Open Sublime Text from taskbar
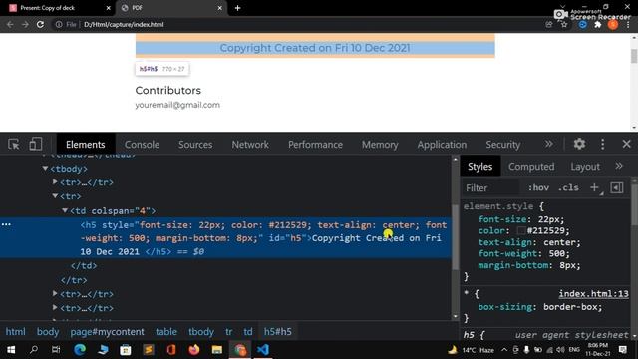The image size is (638, 359). 149,350
